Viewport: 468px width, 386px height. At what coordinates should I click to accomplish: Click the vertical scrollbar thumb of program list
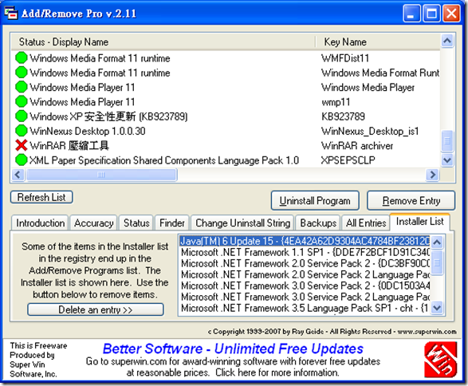tap(447, 140)
